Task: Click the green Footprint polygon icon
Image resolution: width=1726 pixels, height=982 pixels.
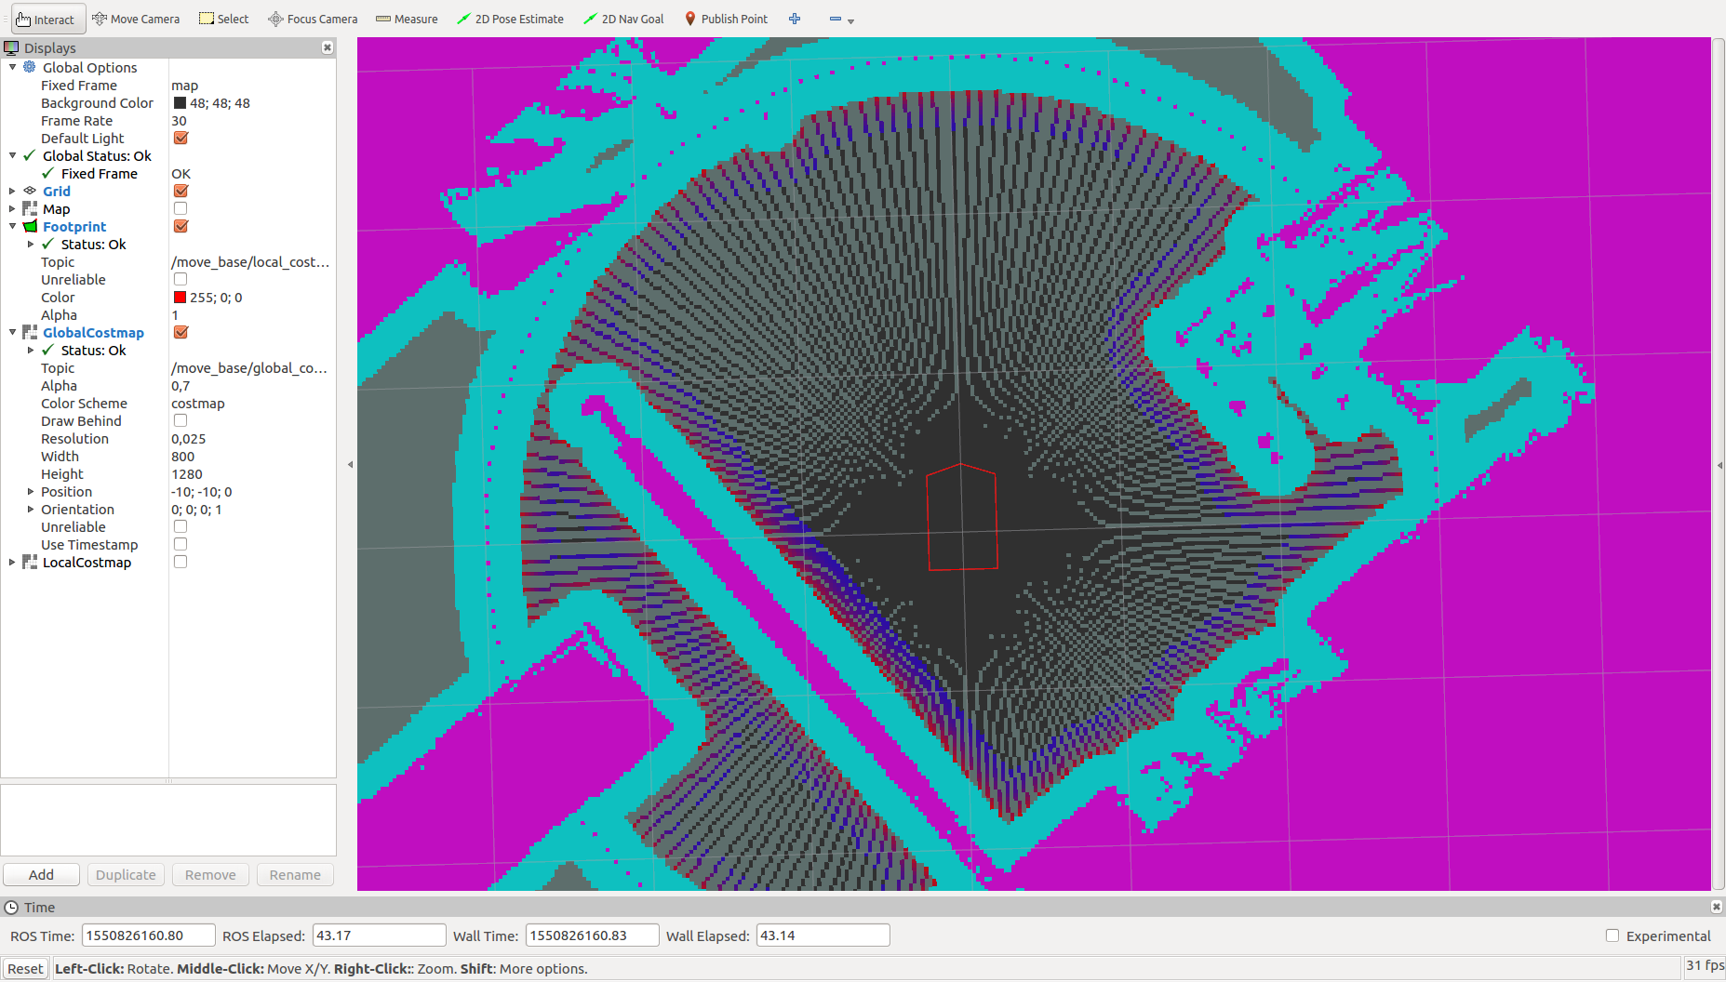Action: coord(30,226)
